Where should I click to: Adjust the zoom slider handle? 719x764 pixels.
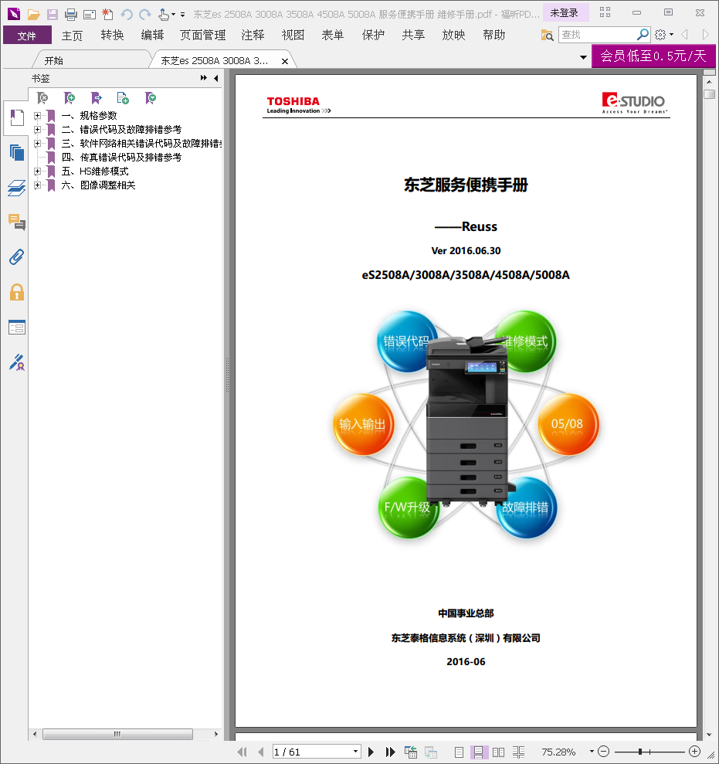pyautogui.click(x=640, y=752)
